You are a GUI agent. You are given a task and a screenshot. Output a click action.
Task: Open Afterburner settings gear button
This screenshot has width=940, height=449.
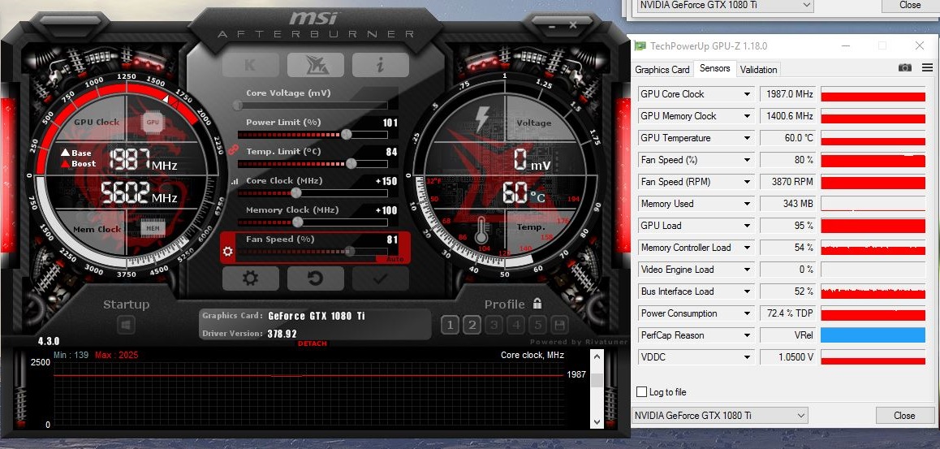point(250,278)
